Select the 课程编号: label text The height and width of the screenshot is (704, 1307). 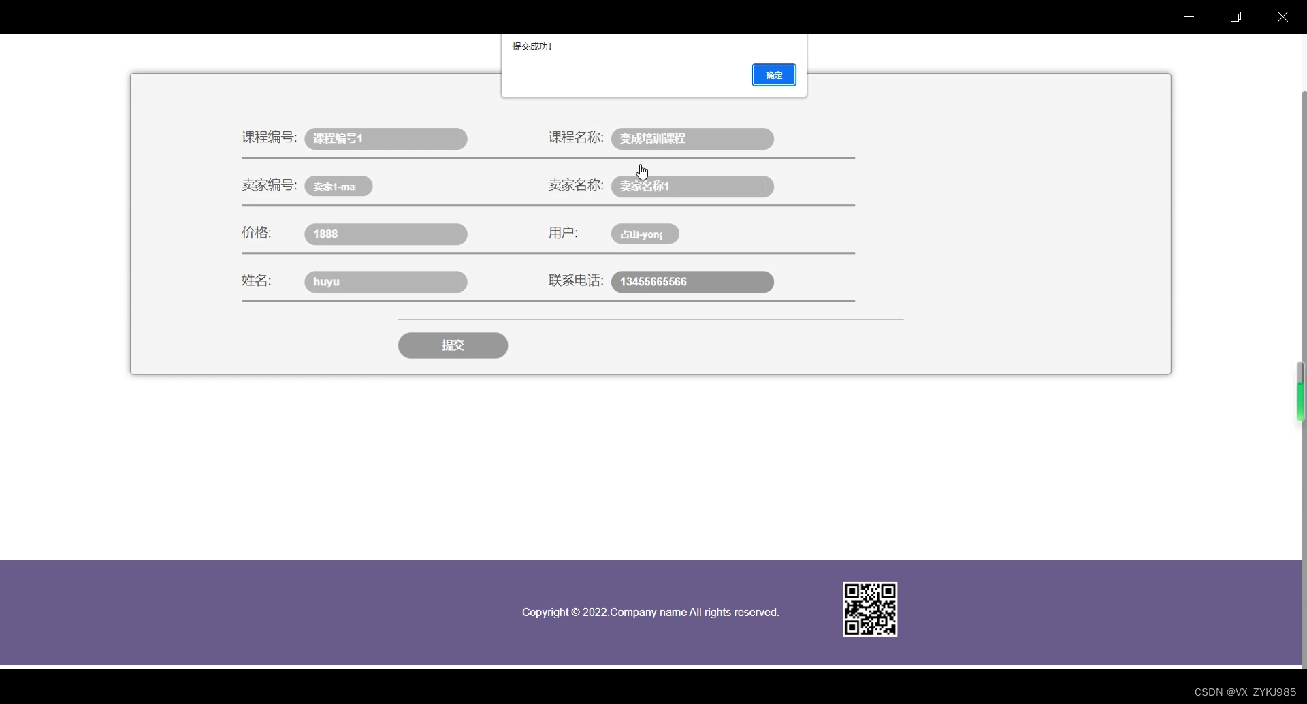point(270,138)
